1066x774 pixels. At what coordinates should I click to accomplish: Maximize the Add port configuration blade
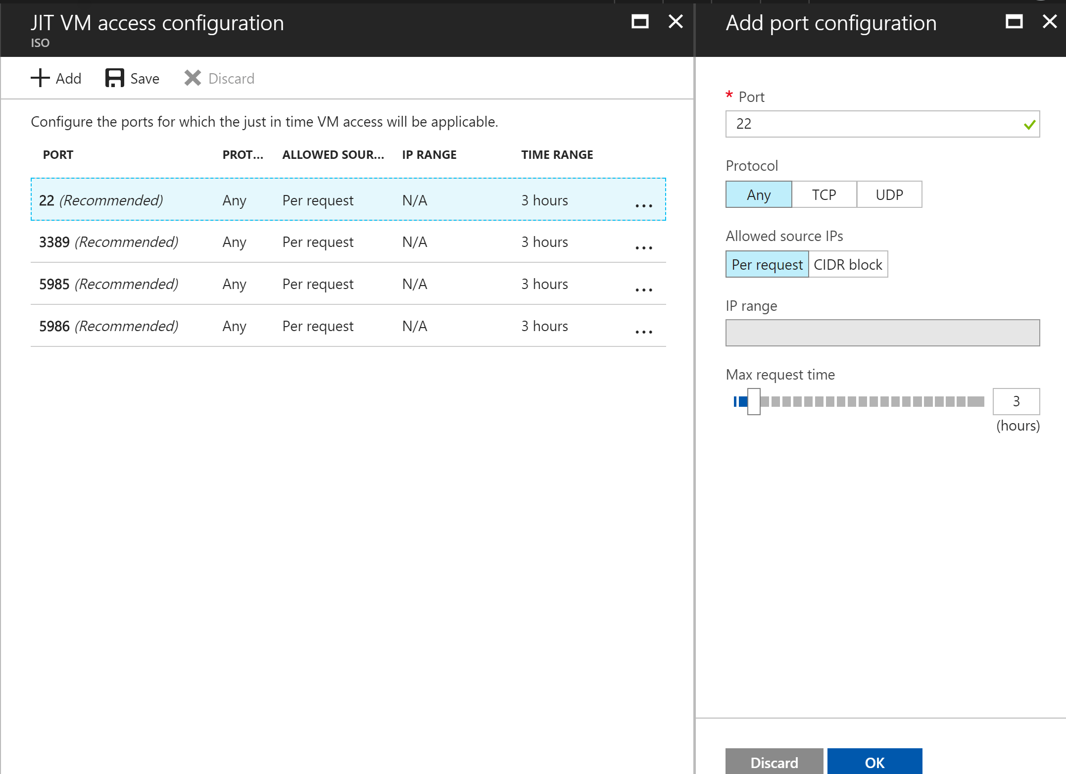pos(1014,22)
